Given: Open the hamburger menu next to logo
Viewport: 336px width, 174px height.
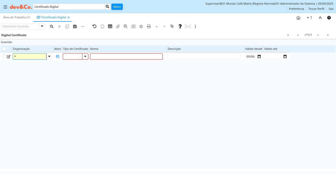Looking at the screenshot, I should click(x=5, y=7).
